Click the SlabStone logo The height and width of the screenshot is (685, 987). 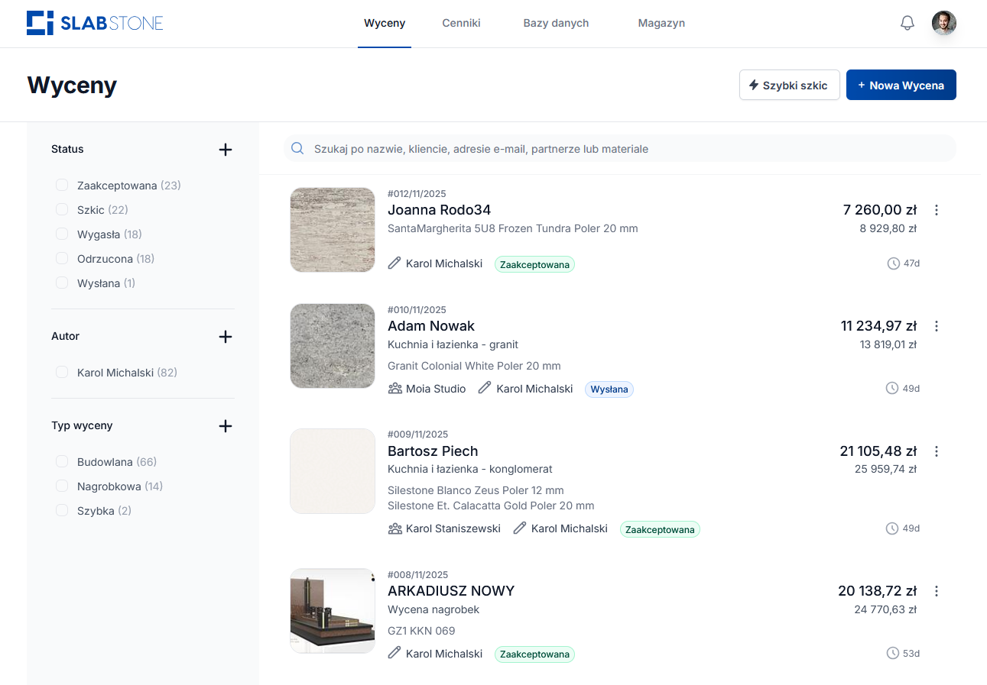95,23
